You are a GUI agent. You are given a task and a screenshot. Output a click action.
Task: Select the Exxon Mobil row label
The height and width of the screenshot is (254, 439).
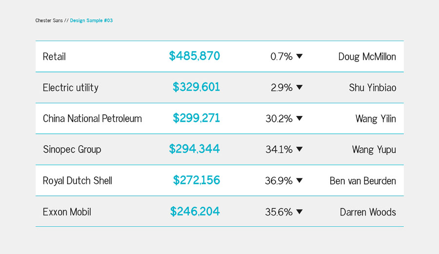coord(67,212)
